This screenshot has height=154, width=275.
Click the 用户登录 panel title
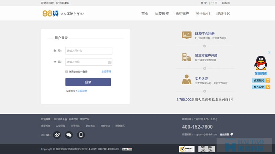point(61,38)
